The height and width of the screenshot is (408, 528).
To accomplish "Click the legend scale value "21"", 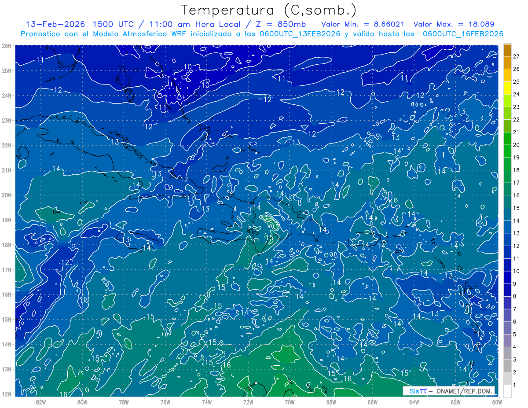I will point(517,132).
